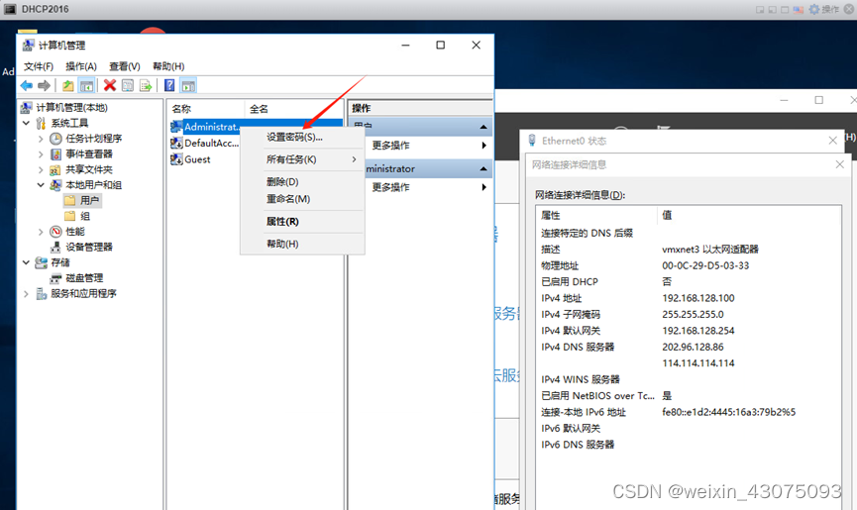Click the red X Delete toolbar icon
This screenshot has height=510, width=857.
point(110,86)
